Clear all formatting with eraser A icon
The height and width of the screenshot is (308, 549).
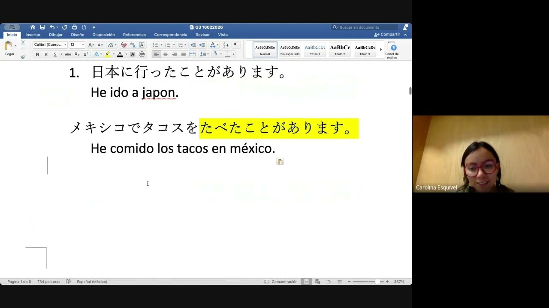[124, 45]
